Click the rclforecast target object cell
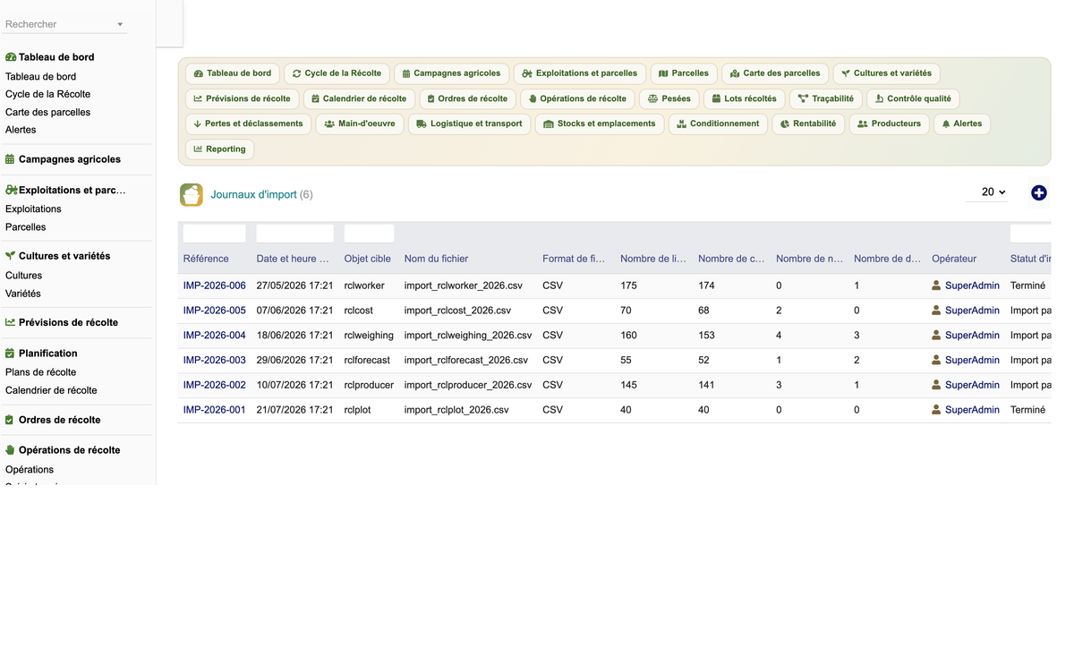This screenshot has height=665, width=1074. [367, 361]
